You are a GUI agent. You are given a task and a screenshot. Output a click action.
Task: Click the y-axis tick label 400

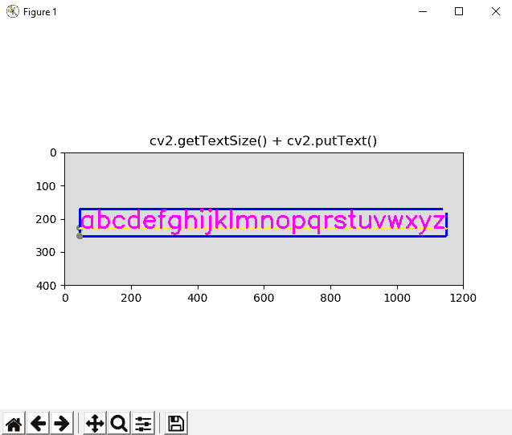click(48, 286)
